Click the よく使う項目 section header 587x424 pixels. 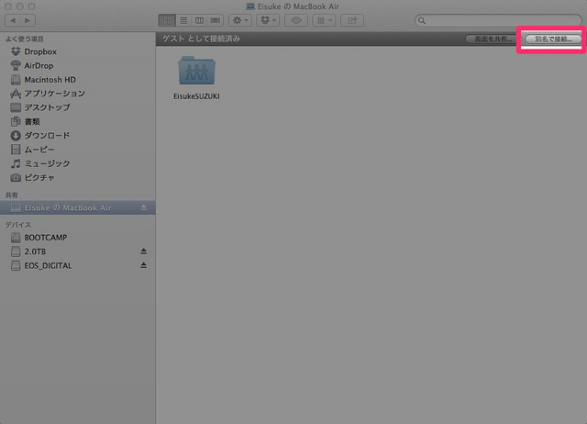pyautogui.click(x=25, y=39)
